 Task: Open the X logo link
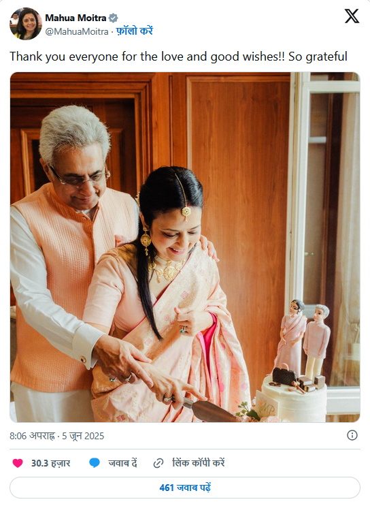(x=352, y=16)
